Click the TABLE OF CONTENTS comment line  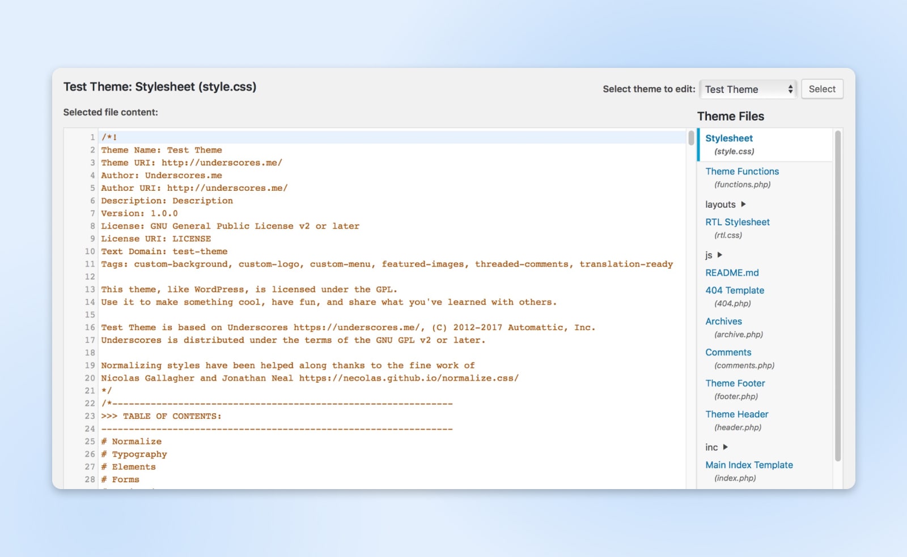point(162,416)
